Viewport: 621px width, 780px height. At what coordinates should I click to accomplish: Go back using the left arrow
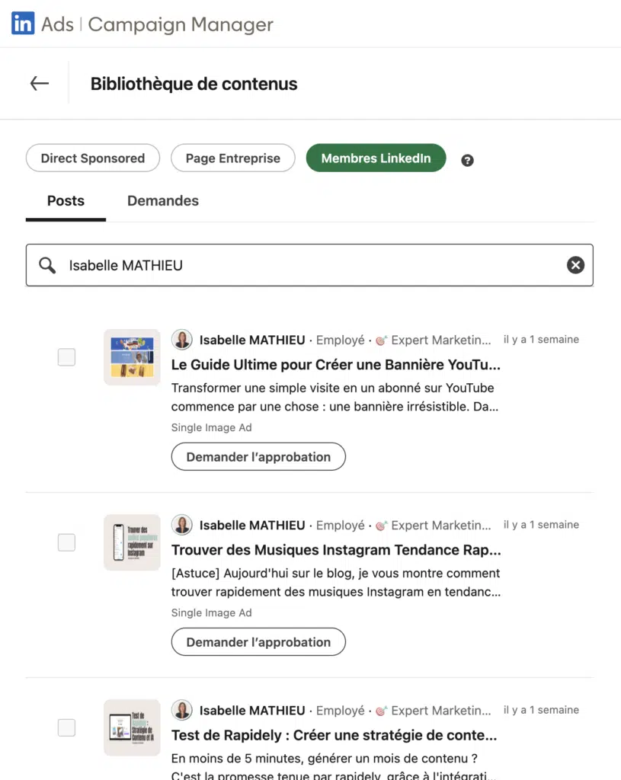(40, 84)
